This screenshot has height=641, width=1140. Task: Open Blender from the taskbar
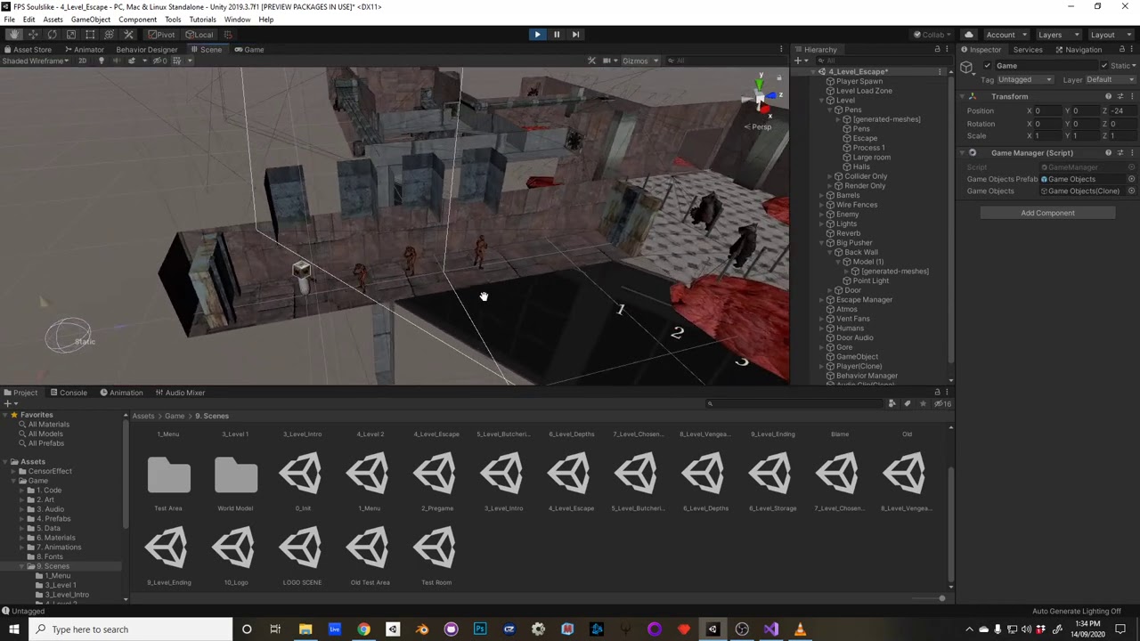[422, 629]
